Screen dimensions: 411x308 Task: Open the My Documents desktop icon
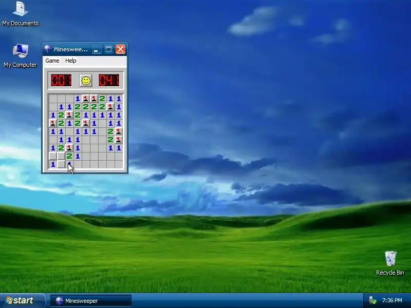20,14
